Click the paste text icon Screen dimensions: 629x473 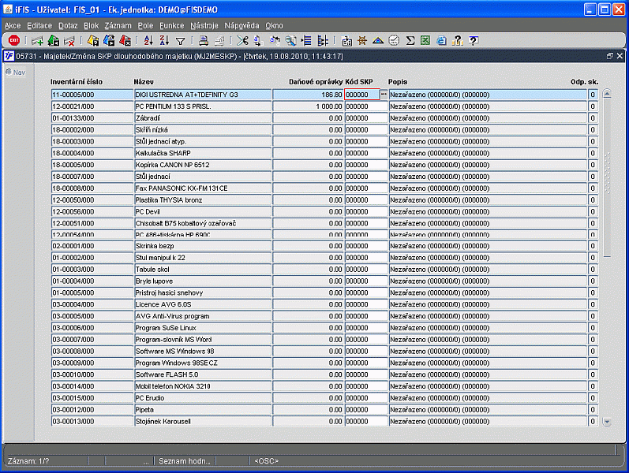click(x=275, y=40)
